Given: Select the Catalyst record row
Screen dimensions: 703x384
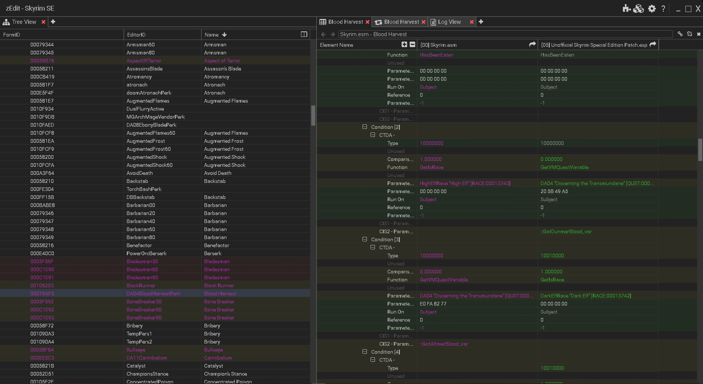Looking at the screenshot, I should pos(155,366).
